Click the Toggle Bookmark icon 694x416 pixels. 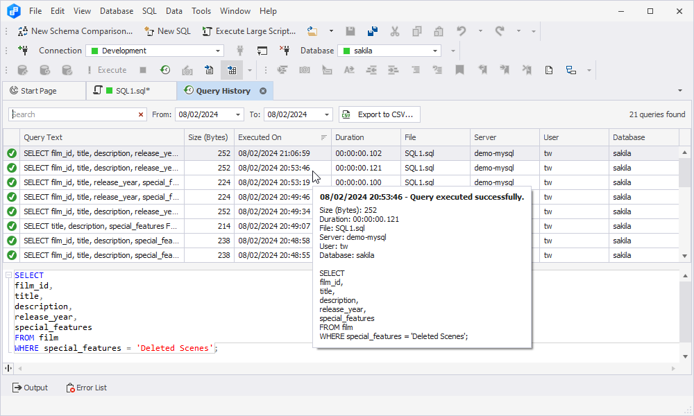click(460, 70)
